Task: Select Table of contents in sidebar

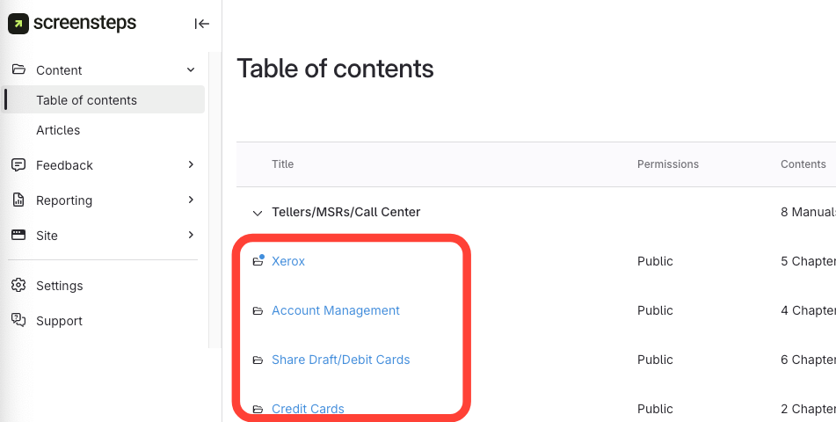Action: (x=86, y=100)
